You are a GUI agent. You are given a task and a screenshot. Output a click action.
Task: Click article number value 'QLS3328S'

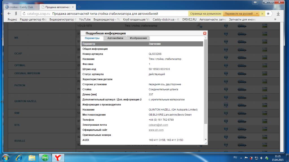pos(155,54)
